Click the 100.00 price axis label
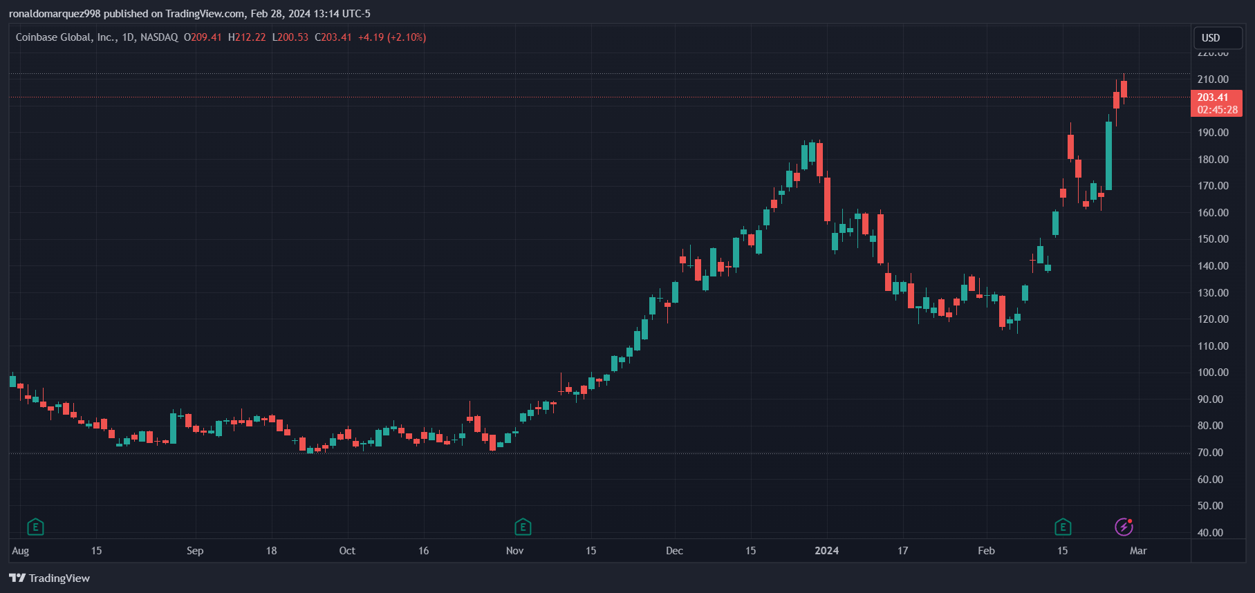1255x593 pixels. point(1213,373)
